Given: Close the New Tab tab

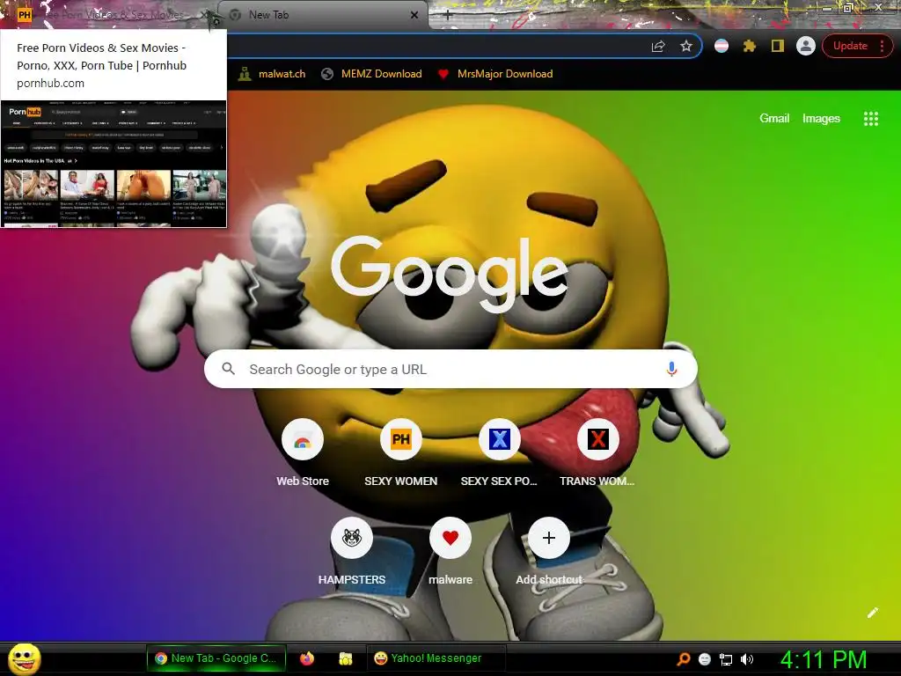Looking at the screenshot, I should 414,15.
